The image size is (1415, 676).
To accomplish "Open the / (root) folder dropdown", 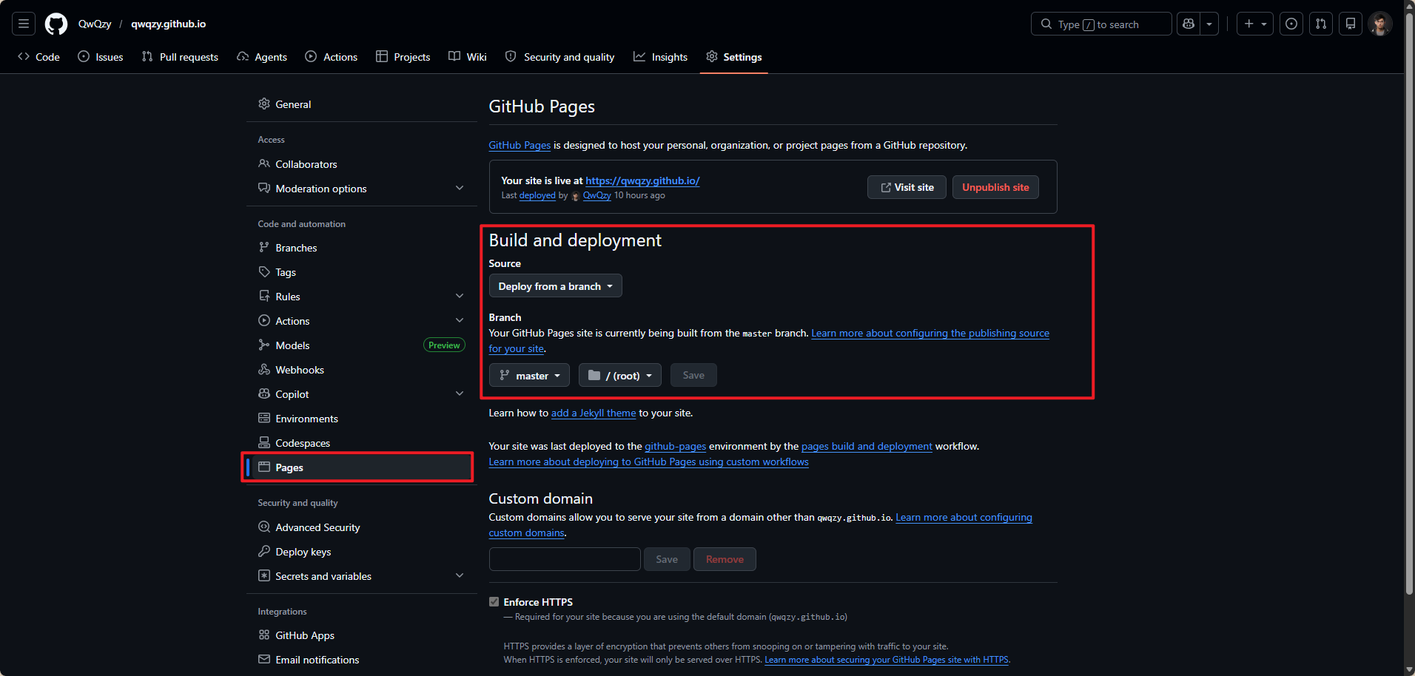I will [620, 376].
